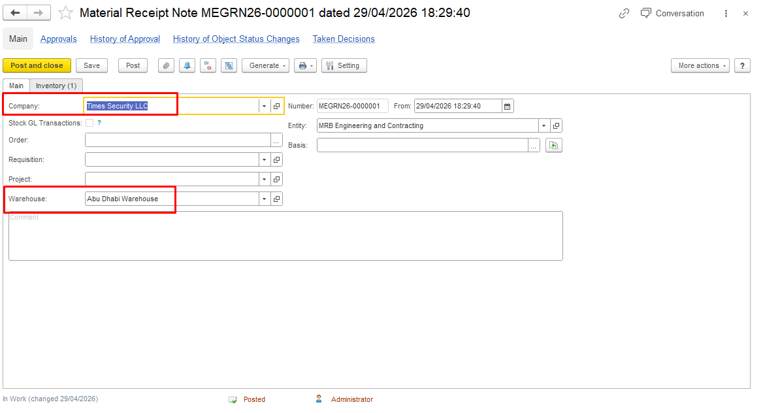Open the Dr/Cr document postings icon
Screen dimensions: 763x413
point(208,66)
